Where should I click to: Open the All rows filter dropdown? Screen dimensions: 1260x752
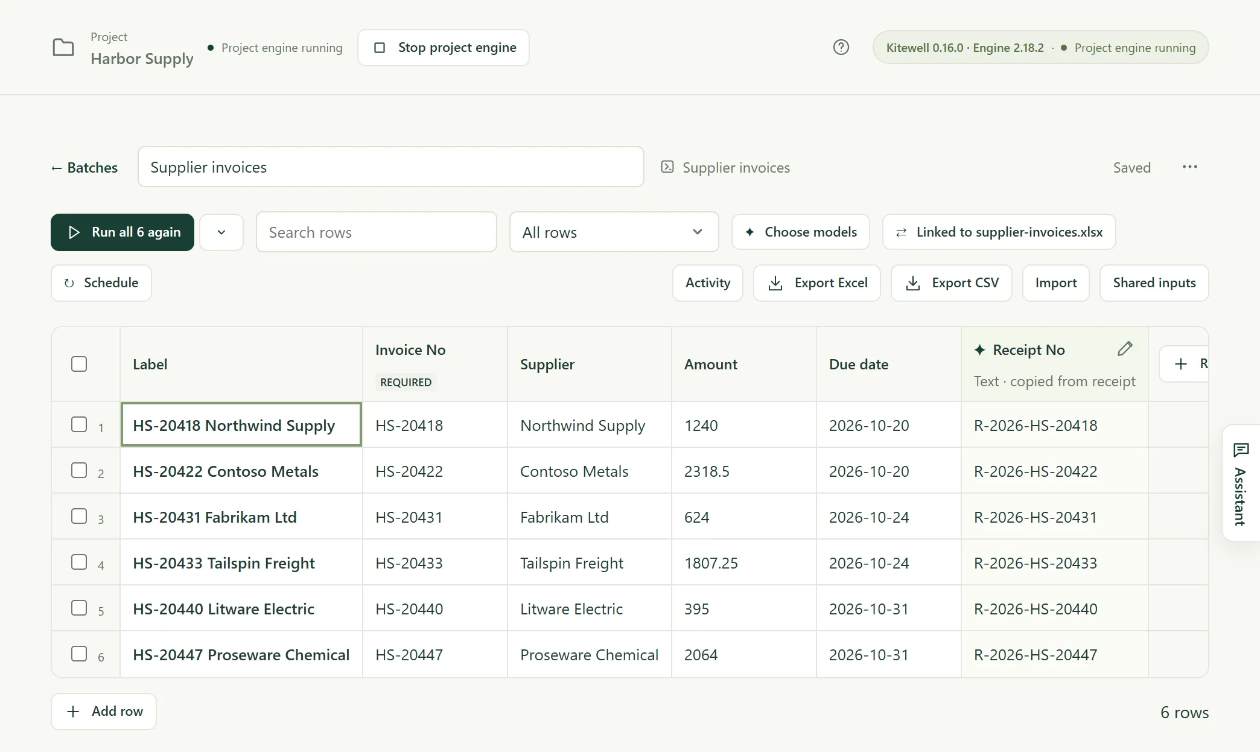tap(614, 232)
